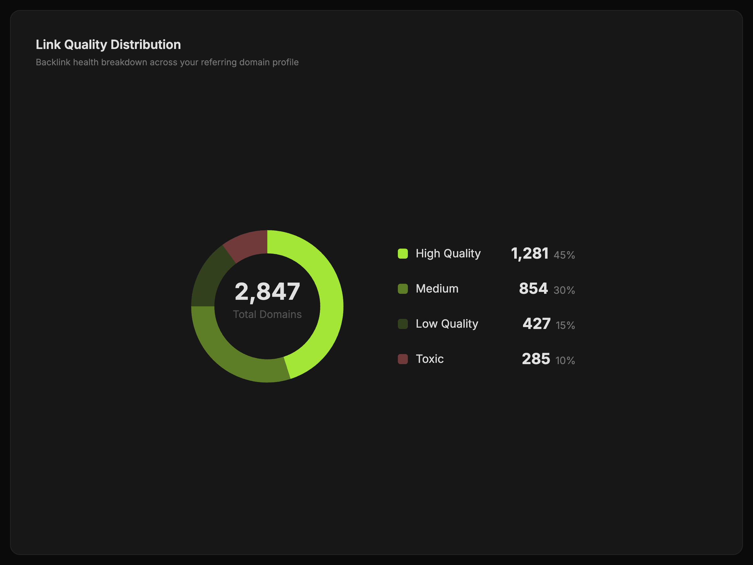753x565 pixels.
Task: Click the 854 Medium count value
Action: point(533,289)
